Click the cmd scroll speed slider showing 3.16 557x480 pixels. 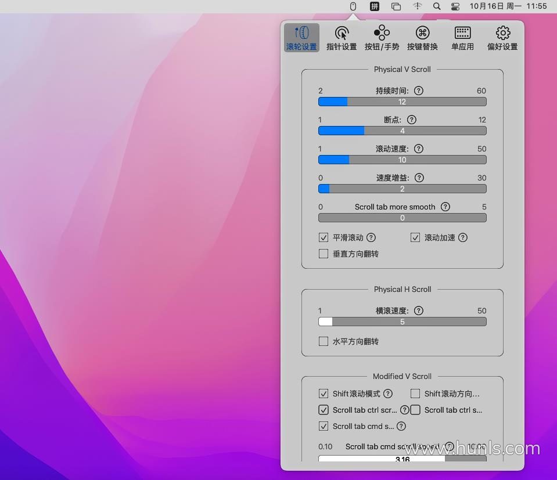click(x=403, y=459)
